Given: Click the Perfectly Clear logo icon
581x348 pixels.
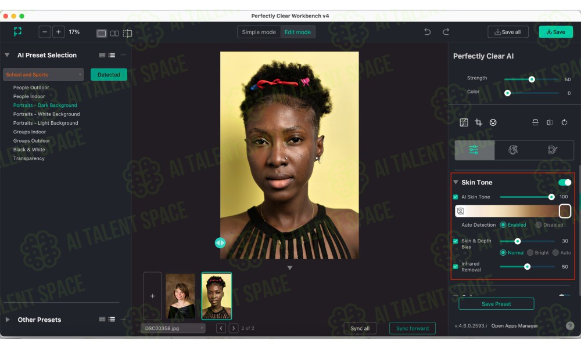Looking at the screenshot, I should tap(17, 32).
